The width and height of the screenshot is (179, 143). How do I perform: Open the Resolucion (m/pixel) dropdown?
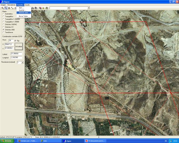point(22,63)
